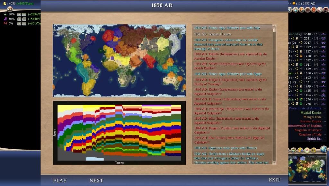Click 'British Raj' in the scoreboard

(315, 139)
